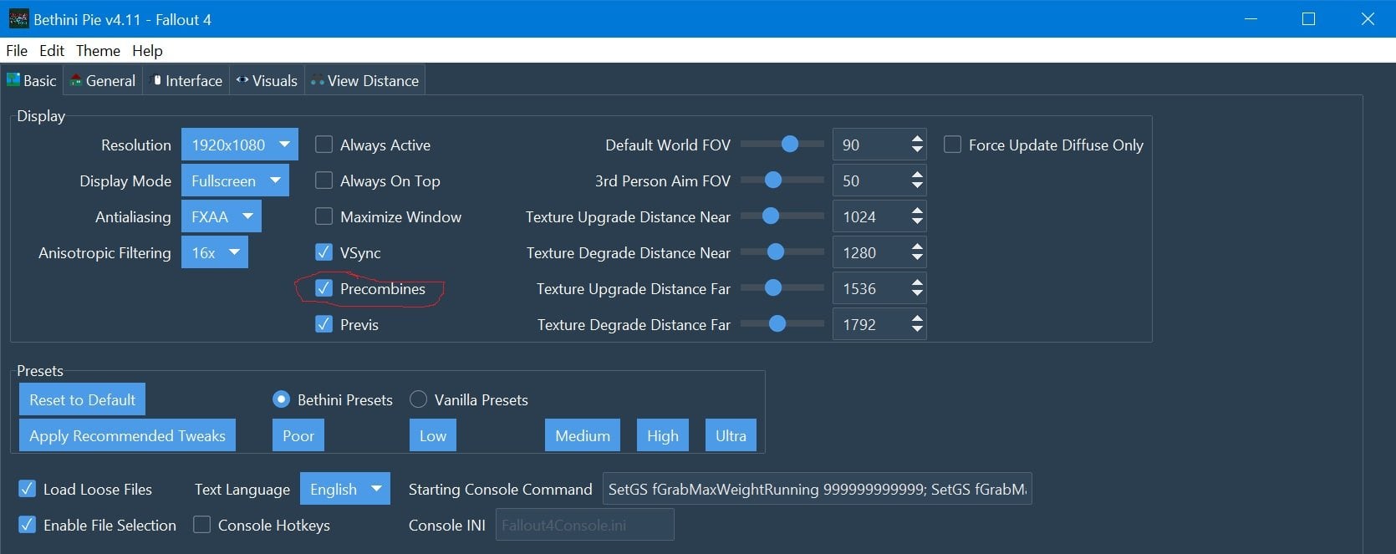Enable Force Update Diffuse Only

click(952, 145)
